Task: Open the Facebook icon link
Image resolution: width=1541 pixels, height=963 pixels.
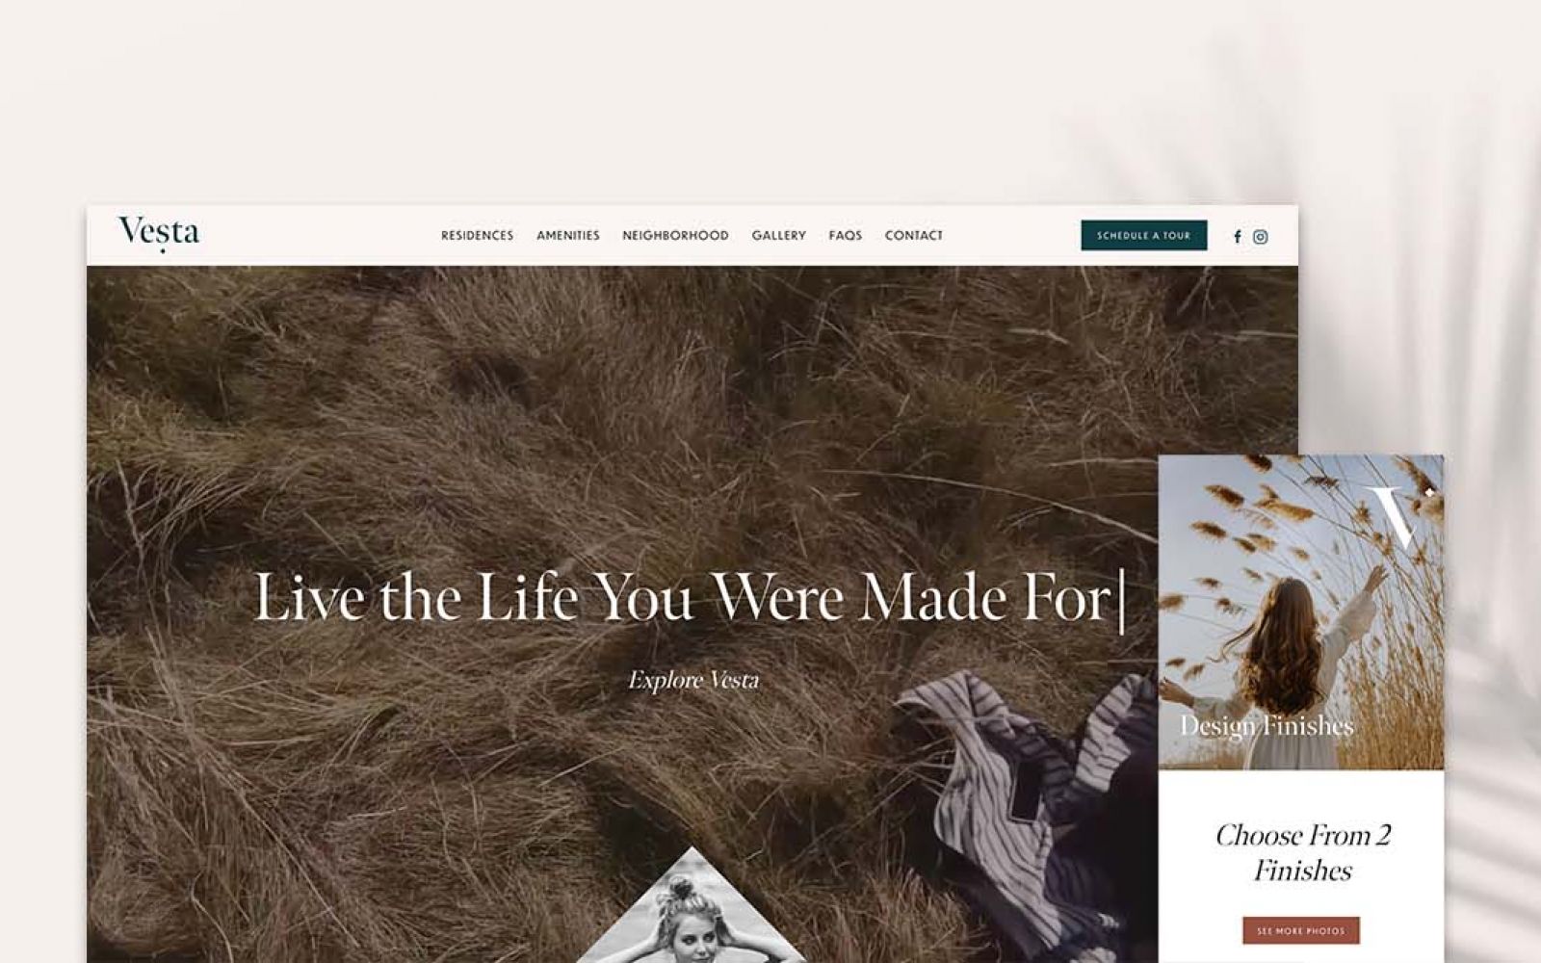Action: (1238, 237)
